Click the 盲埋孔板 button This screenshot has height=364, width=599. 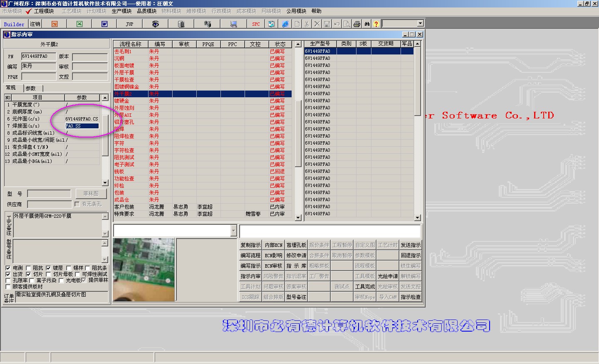tap(296, 245)
